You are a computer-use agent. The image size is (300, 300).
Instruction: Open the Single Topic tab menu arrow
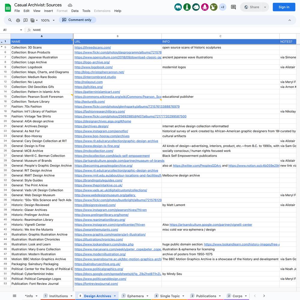[x=183, y=296]
